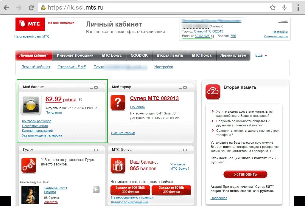Click the address bar URL field
Screen dimensions: 305x206
tap(152, 7)
